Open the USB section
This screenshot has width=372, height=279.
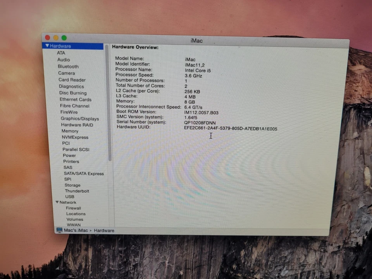pos(69,196)
